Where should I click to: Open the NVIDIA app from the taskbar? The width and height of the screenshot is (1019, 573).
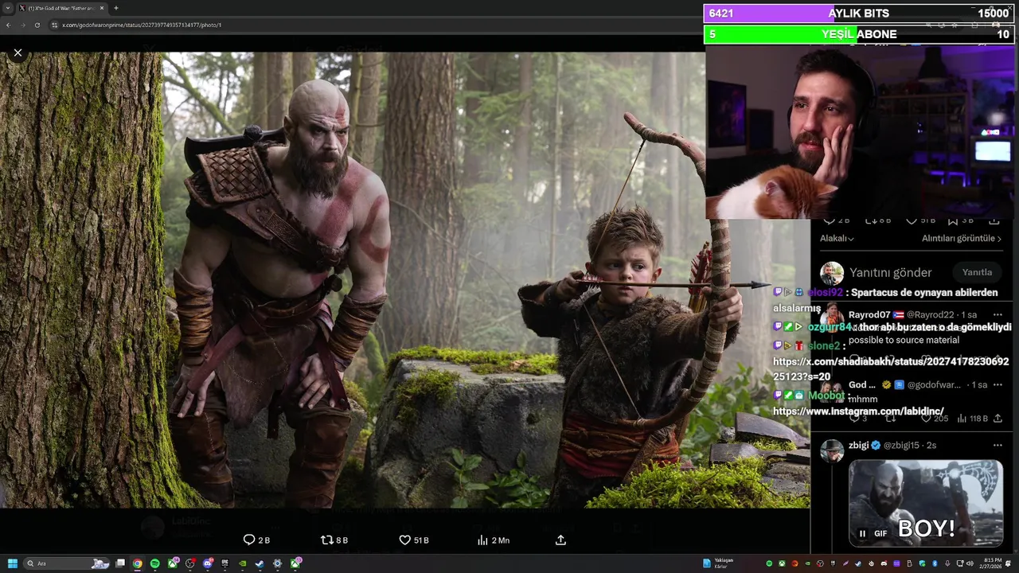point(242,563)
